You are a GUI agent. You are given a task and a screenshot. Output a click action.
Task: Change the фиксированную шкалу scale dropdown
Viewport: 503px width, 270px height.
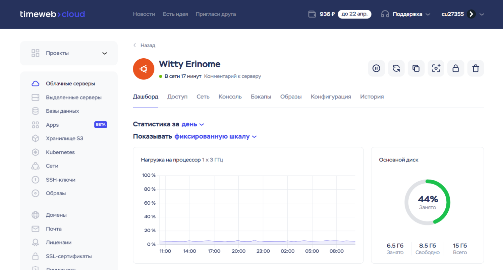point(215,137)
